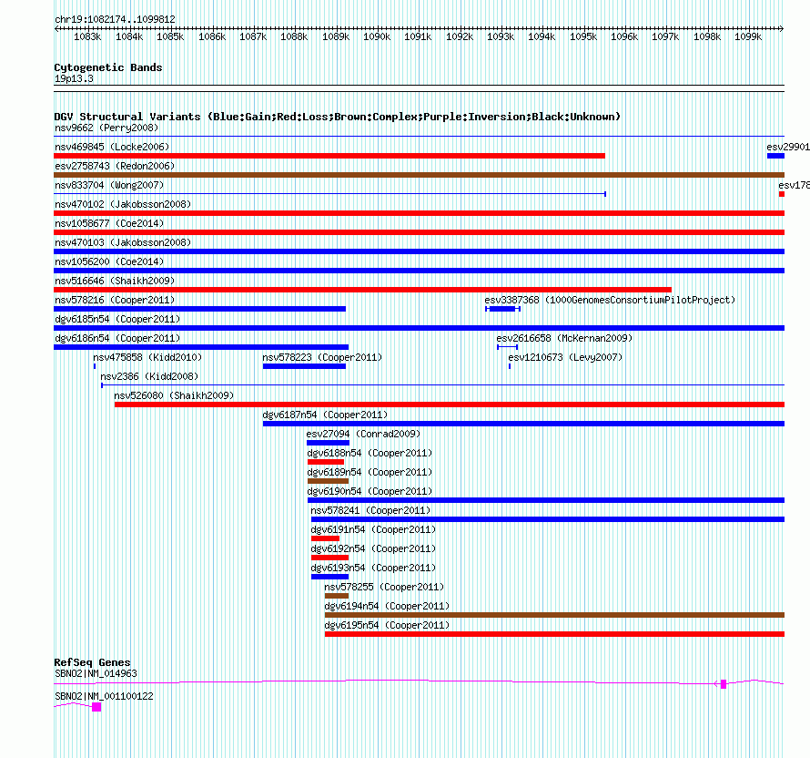Select the red bar under nsv470102 (Jakobsson2008)

419,213
